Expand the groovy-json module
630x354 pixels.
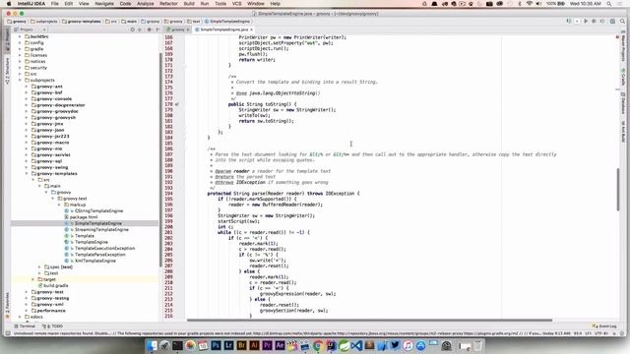(x=27, y=130)
